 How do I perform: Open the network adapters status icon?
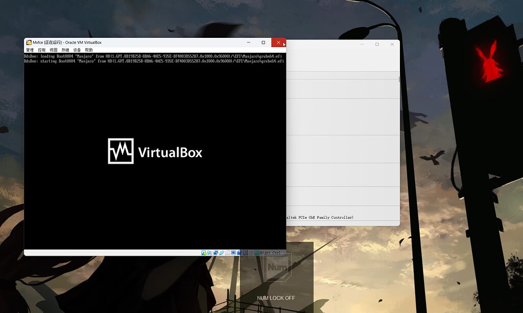tap(216, 252)
